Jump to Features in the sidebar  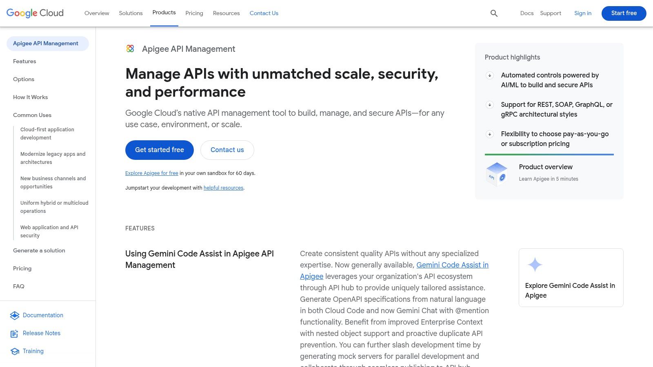24,61
